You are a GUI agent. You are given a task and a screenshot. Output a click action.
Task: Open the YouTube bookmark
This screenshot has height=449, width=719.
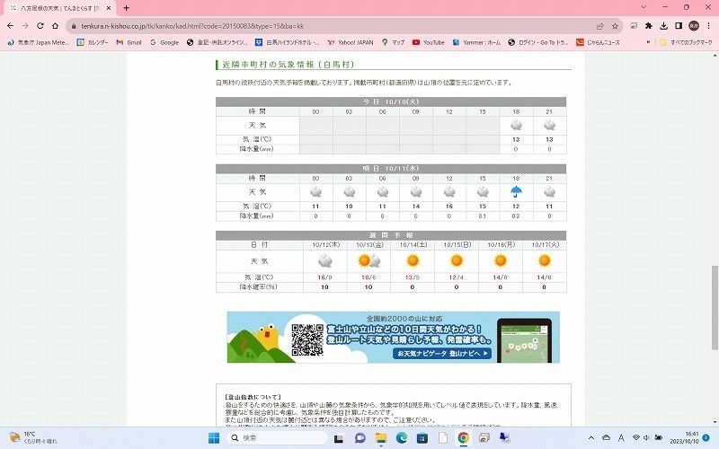coord(428,42)
